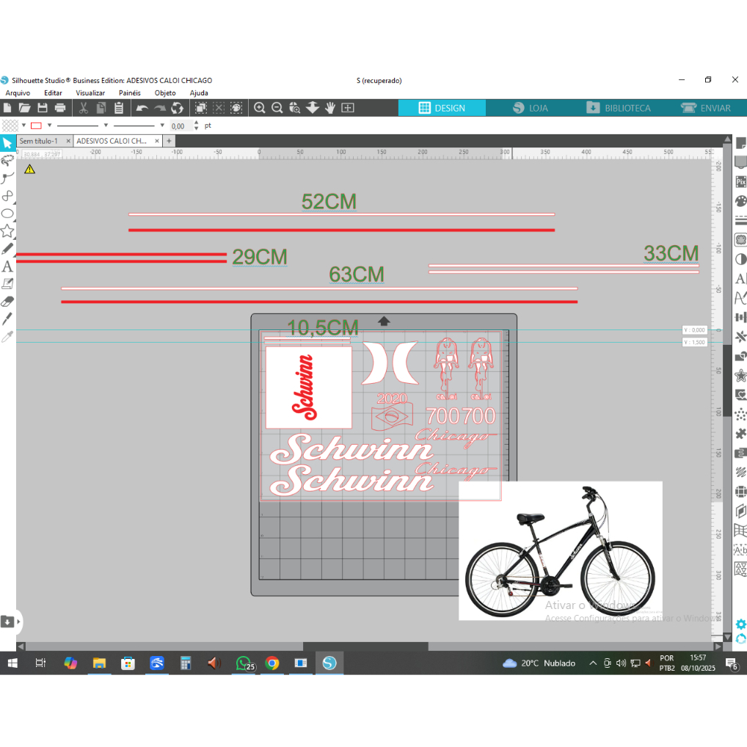Click the DESIGN tab button

(442, 108)
